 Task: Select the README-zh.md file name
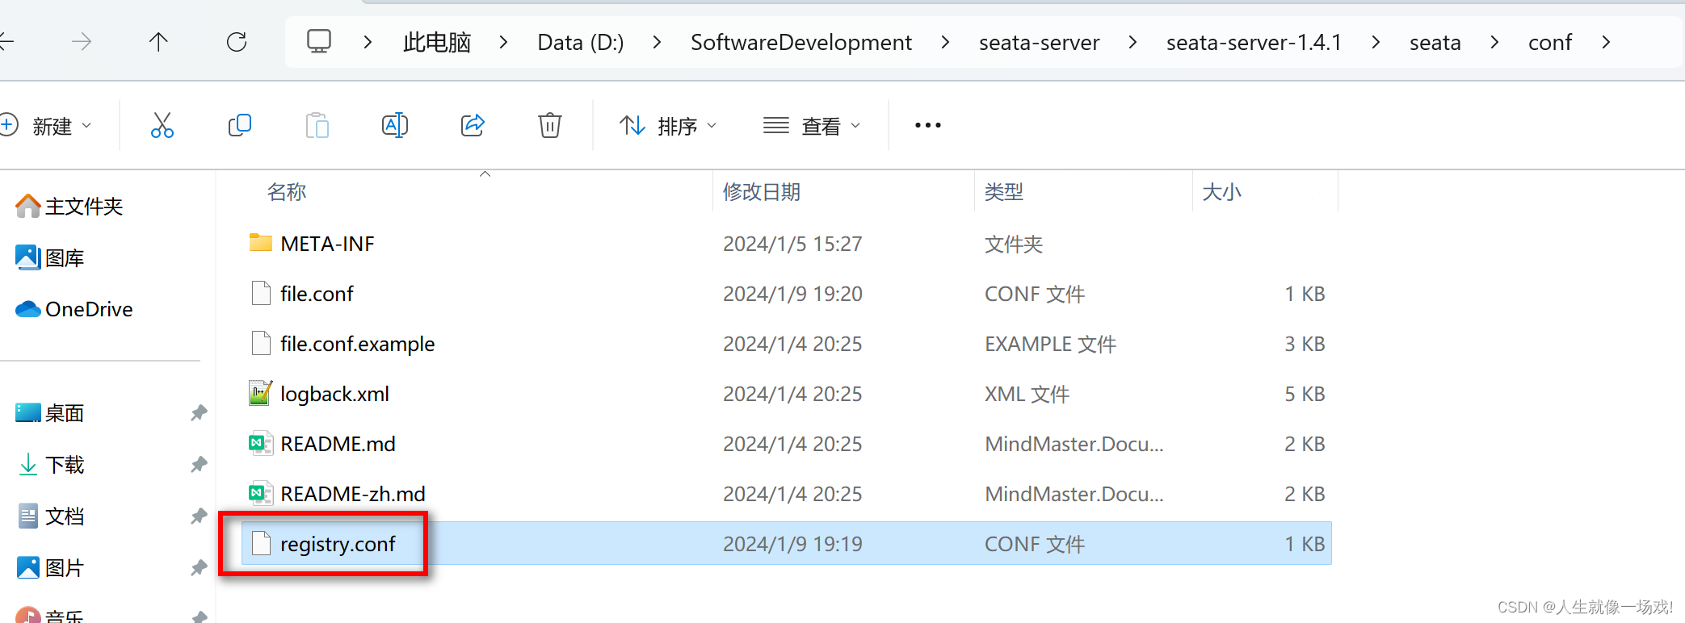353,494
